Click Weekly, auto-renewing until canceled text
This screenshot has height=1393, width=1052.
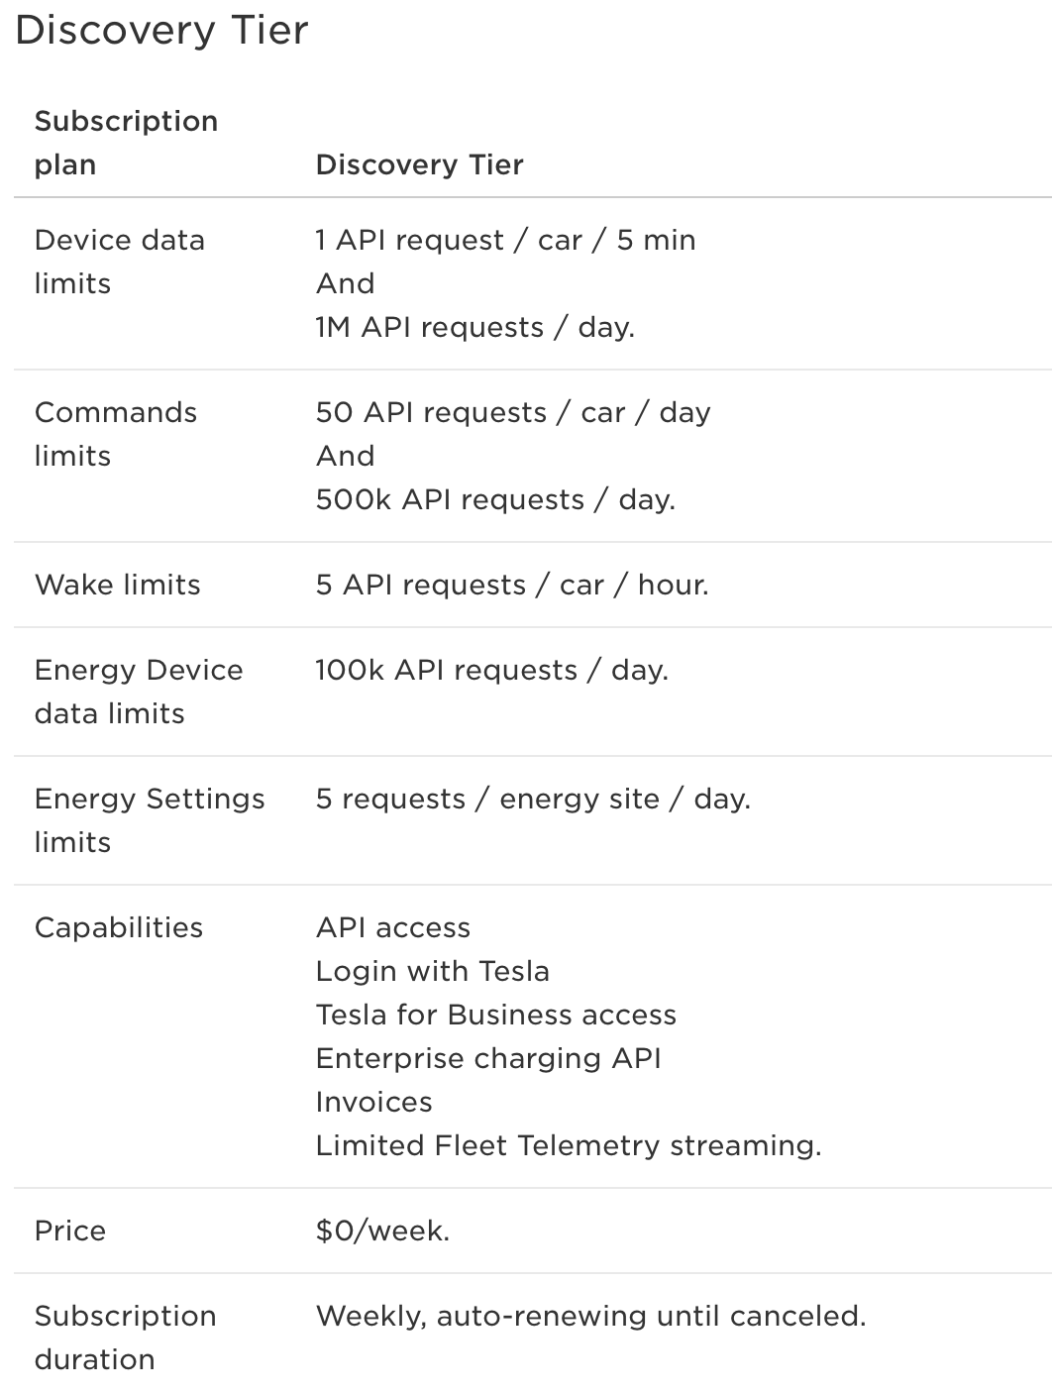click(590, 1316)
